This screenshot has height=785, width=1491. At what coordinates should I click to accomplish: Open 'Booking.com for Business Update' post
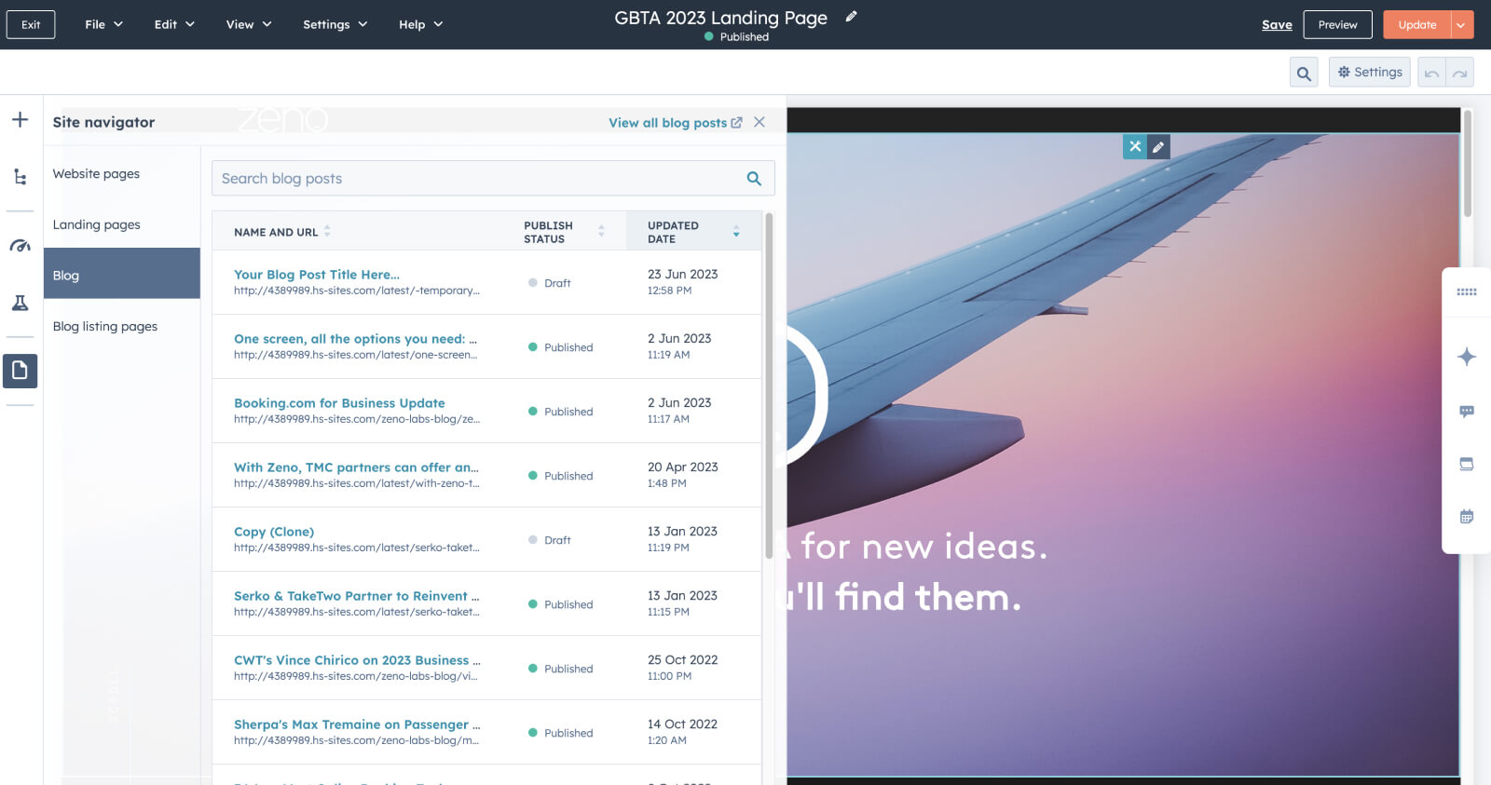pos(339,403)
